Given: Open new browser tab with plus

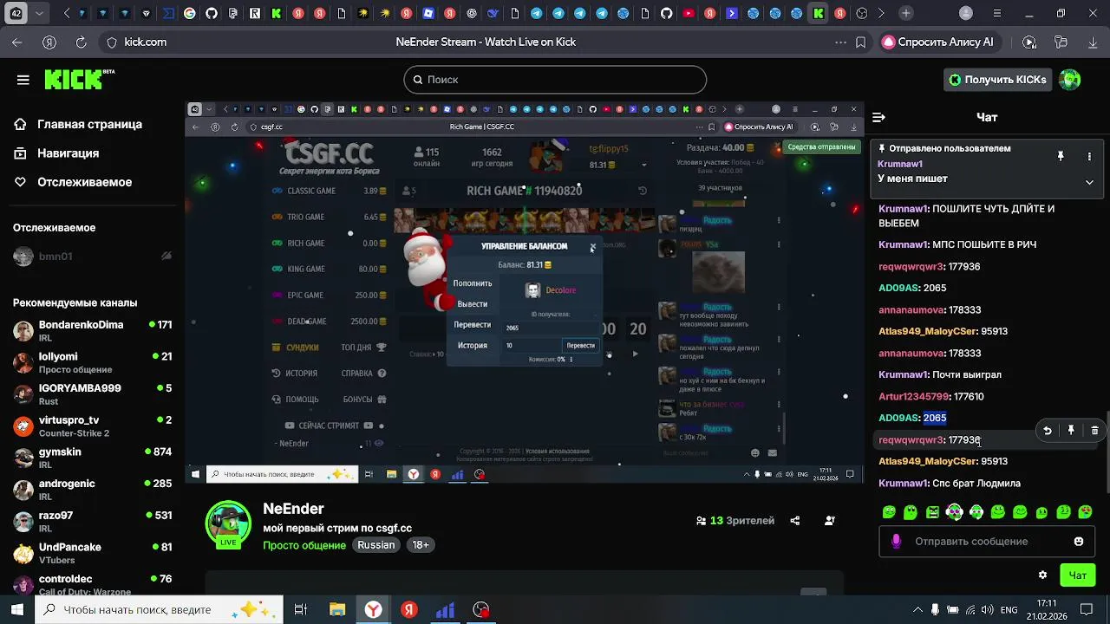Looking at the screenshot, I should pyautogui.click(x=905, y=13).
